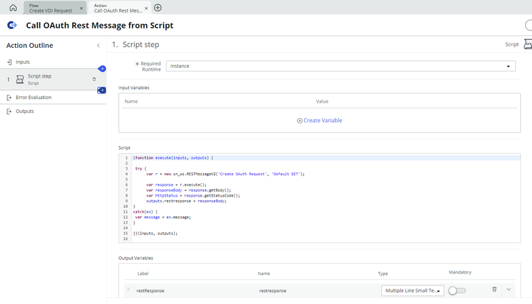Image resolution: width=532 pixels, height=304 pixels.
Task: Delete the Script step using trash icon
Action: [94, 80]
